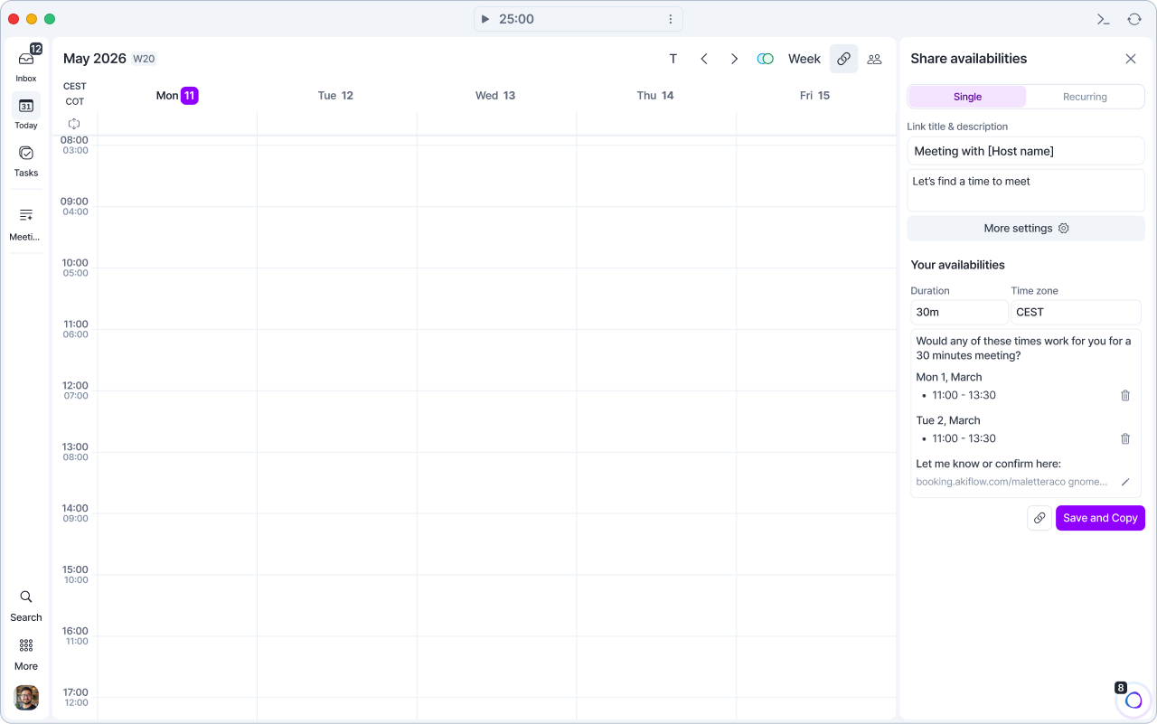This screenshot has width=1157, height=724.
Task: Open the Tasks section
Action: click(26, 160)
